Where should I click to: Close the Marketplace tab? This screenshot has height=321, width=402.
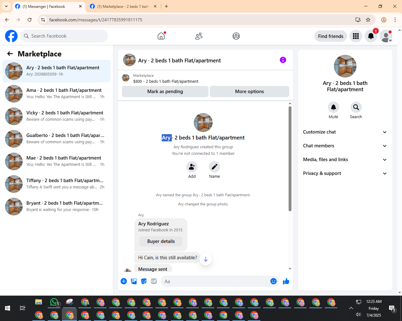(x=155, y=6)
